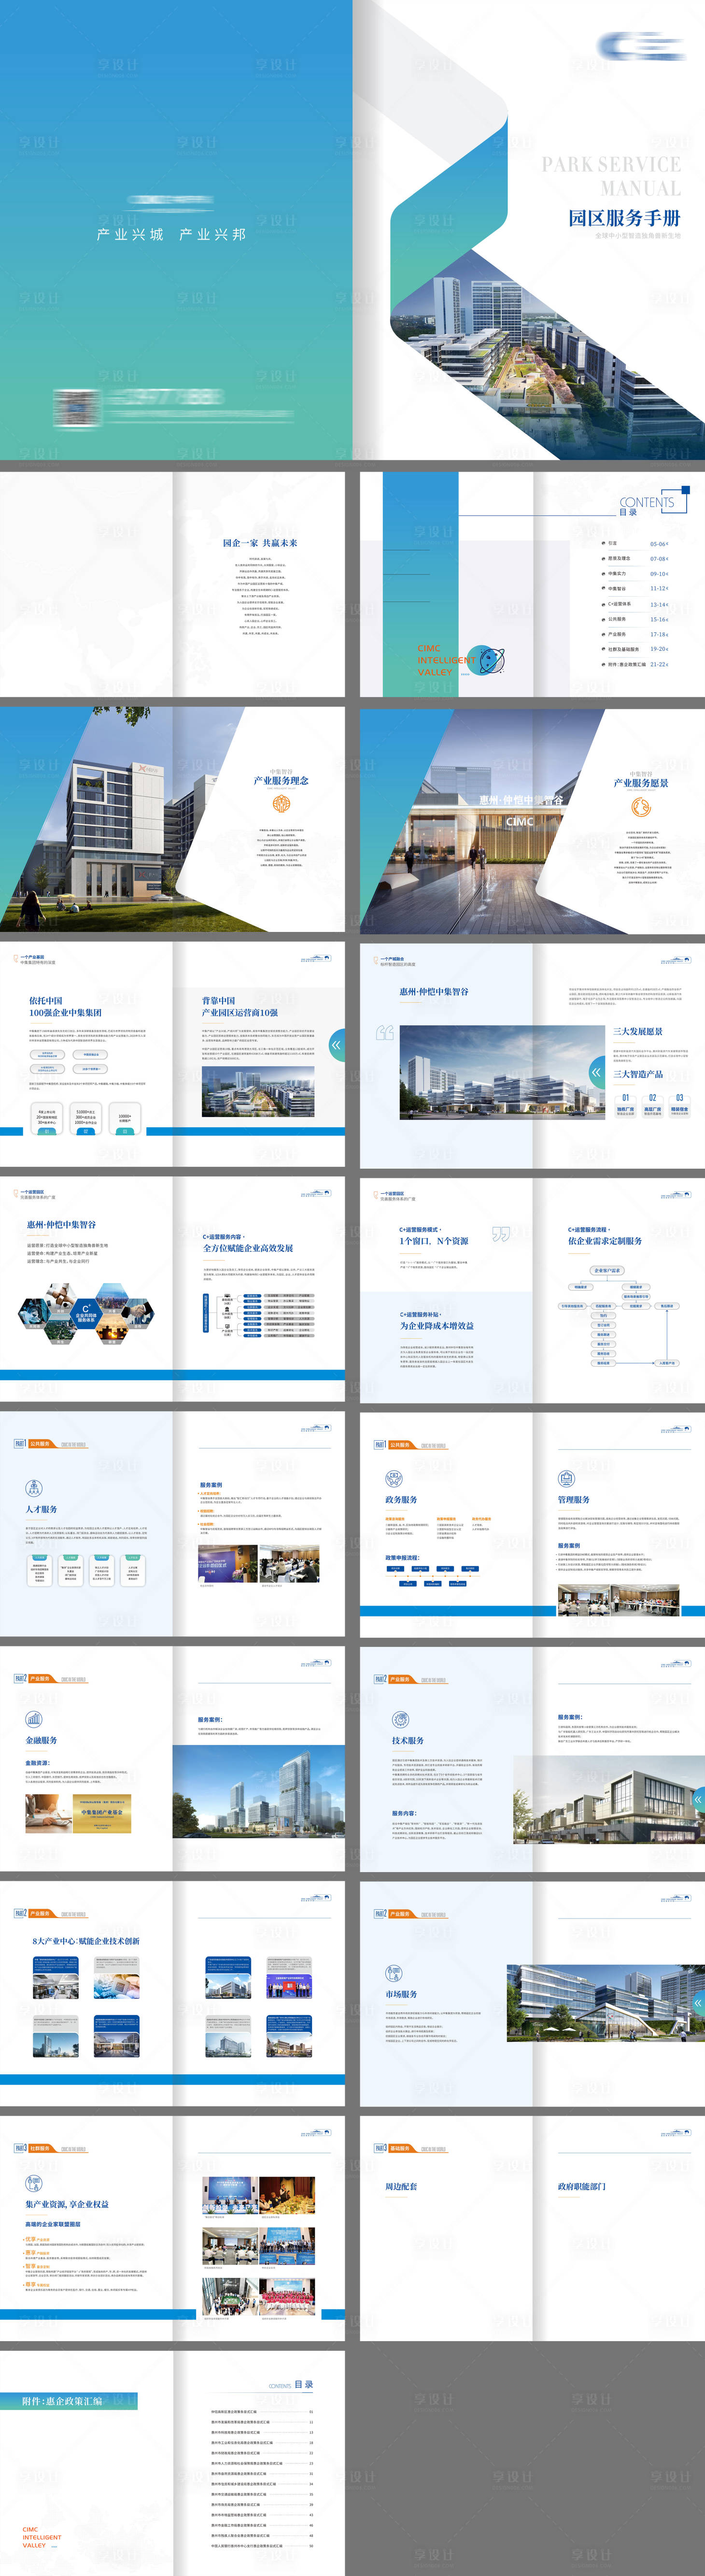This screenshot has width=705, height=2576.
Task: Click the chevron circle beside 三大智造产品
Action: click(x=597, y=1072)
